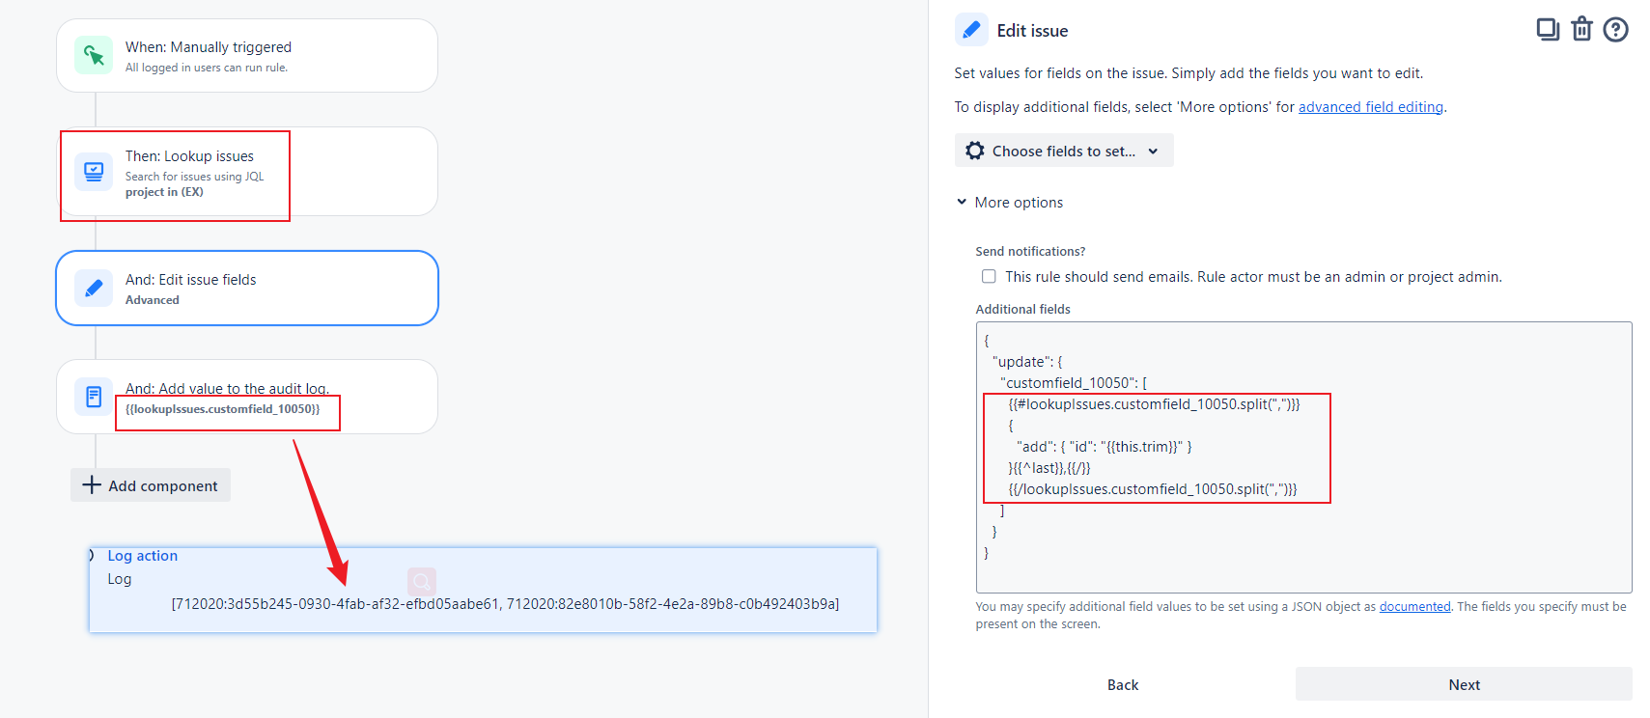Viewport: 1650px width, 718px height.
Task: Click the gear icon in Choose fields
Action: [975, 151]
